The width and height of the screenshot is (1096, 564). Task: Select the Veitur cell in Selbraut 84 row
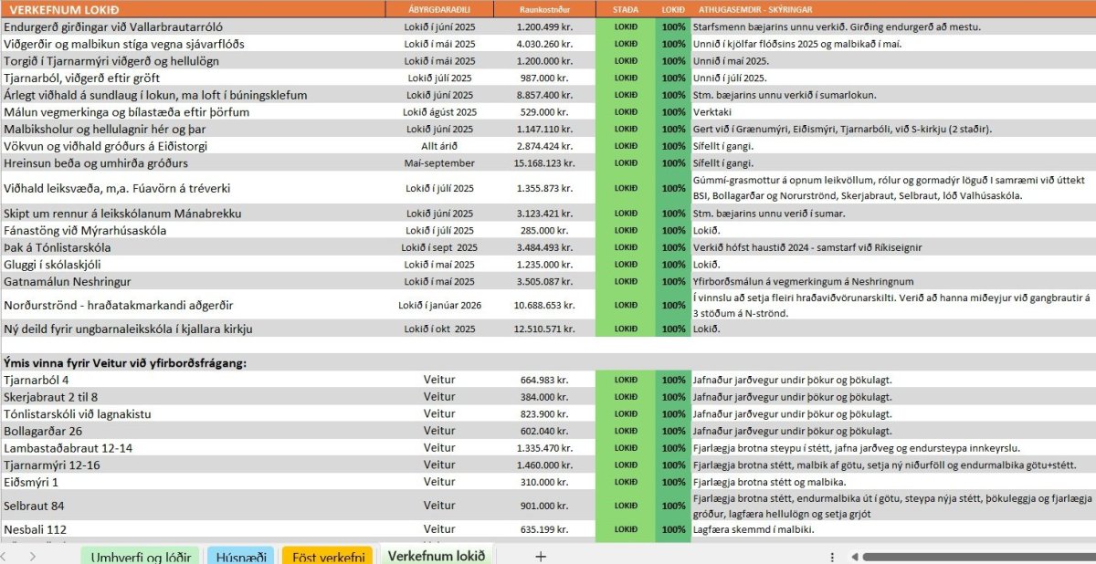point(439,506)
